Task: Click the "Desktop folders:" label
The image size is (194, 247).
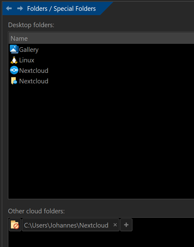Action: (31, 25)
